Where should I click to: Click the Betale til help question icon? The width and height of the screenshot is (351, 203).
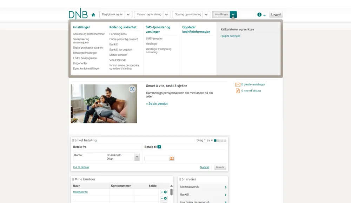[x=159, y=147]
